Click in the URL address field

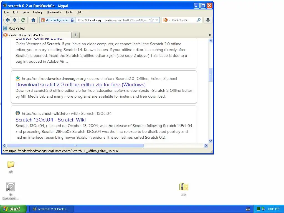click(x=112, y=20)
